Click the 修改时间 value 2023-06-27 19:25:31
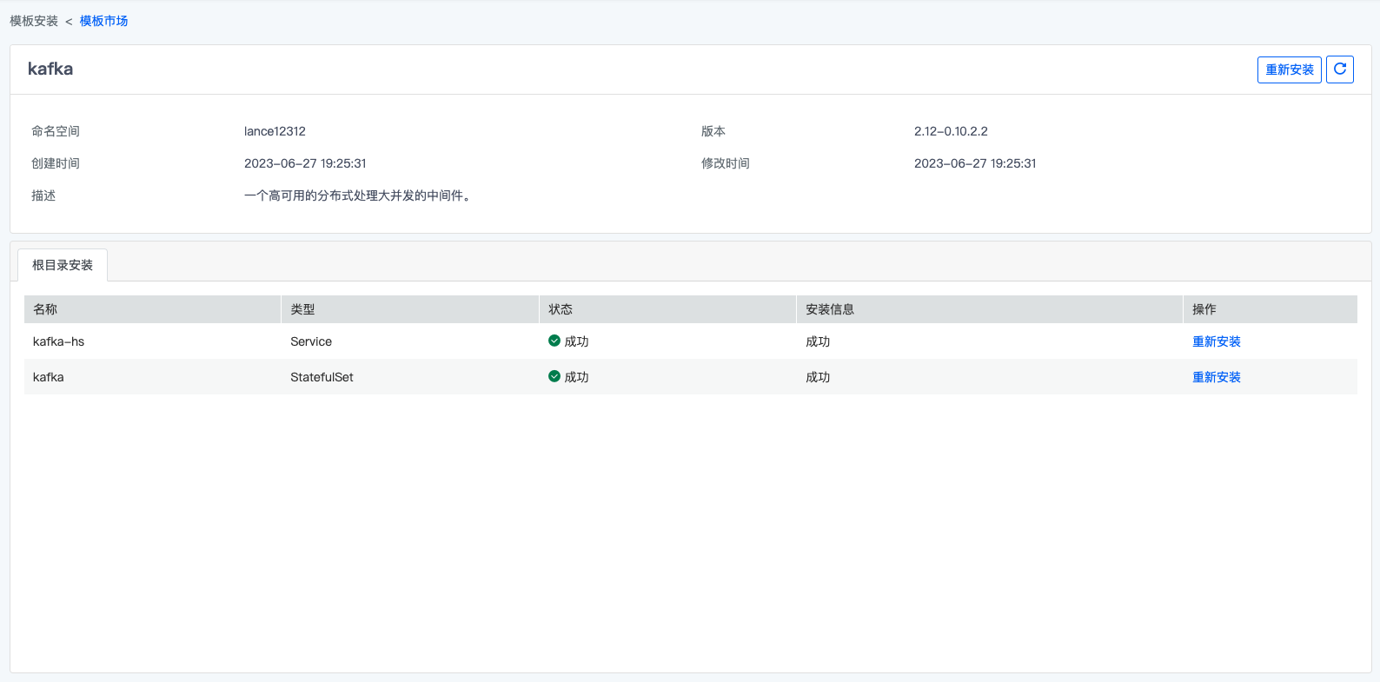The height and width of the screenshot is (682, 1380). tap(975, 163)
